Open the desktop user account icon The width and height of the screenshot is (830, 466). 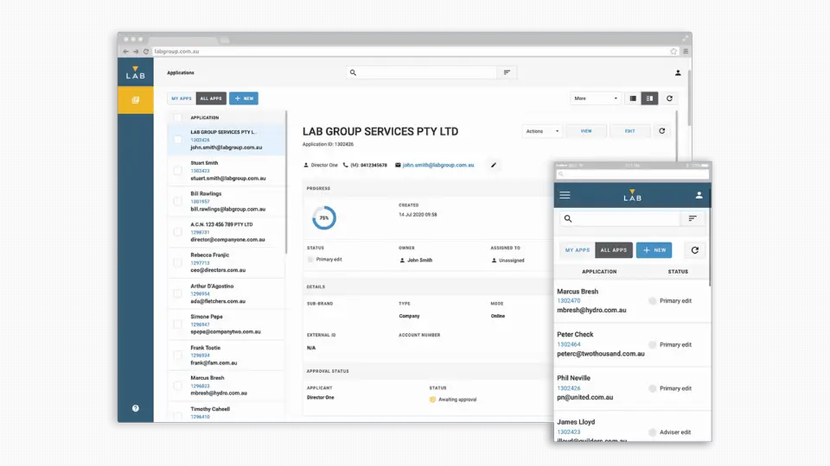coord(678,72)
